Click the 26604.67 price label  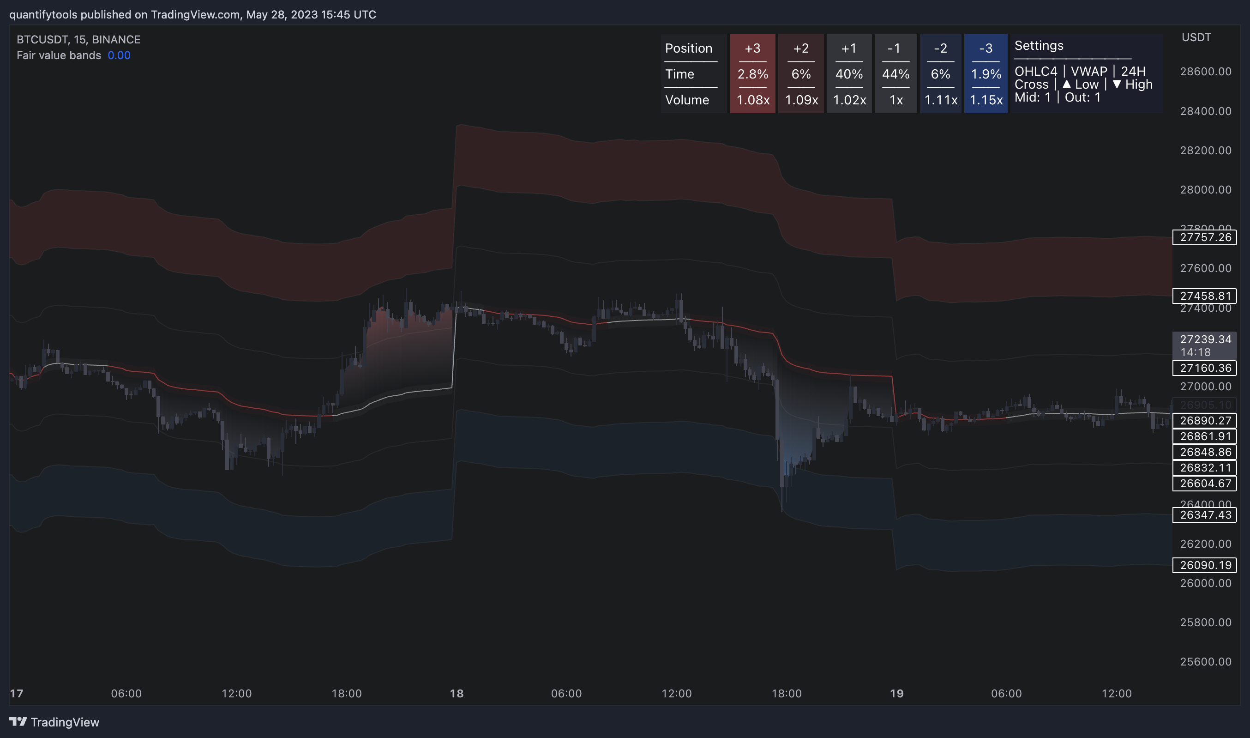click(x=1205, y=484)
